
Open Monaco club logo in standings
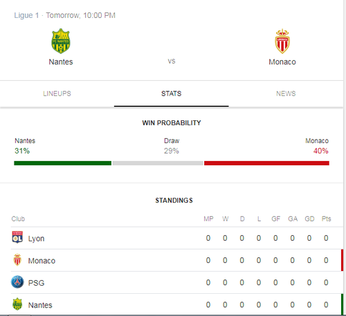tap(17, 260)
